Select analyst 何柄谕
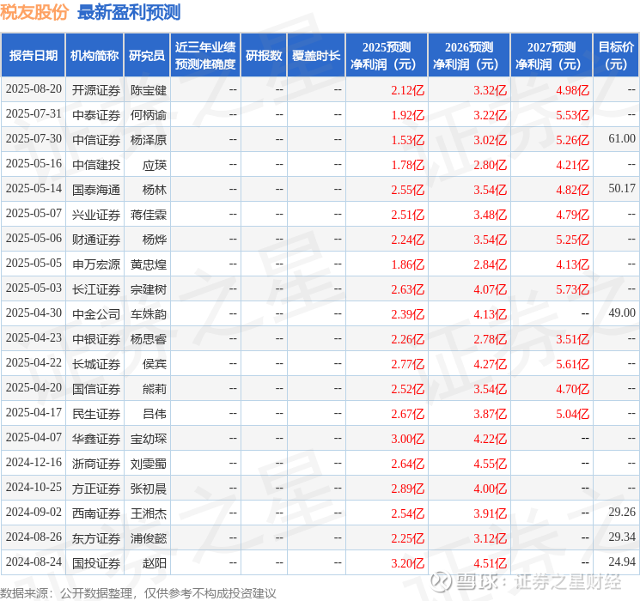The width and height of the screenshot is (640, 601). 149,115
